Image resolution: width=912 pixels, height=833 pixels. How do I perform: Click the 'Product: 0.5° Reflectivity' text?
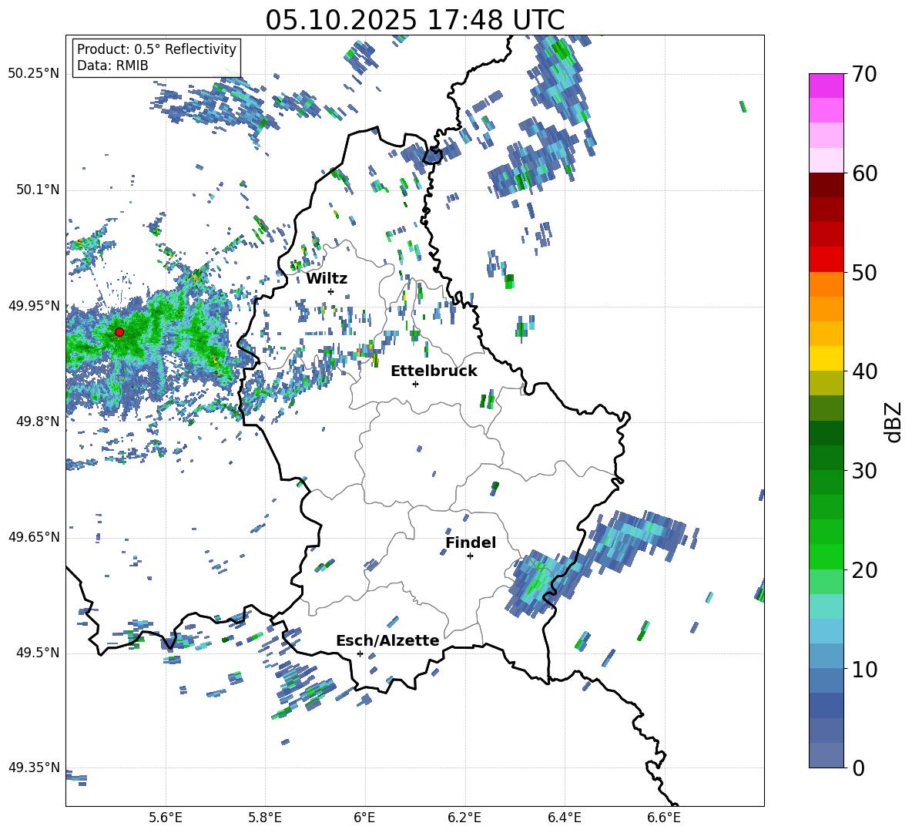(156, 49)
